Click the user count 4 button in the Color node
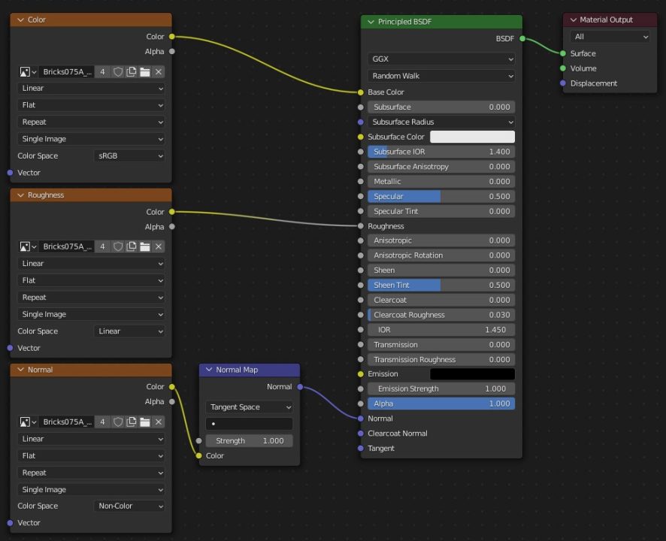Screen dimensions: 666x541 102,71
